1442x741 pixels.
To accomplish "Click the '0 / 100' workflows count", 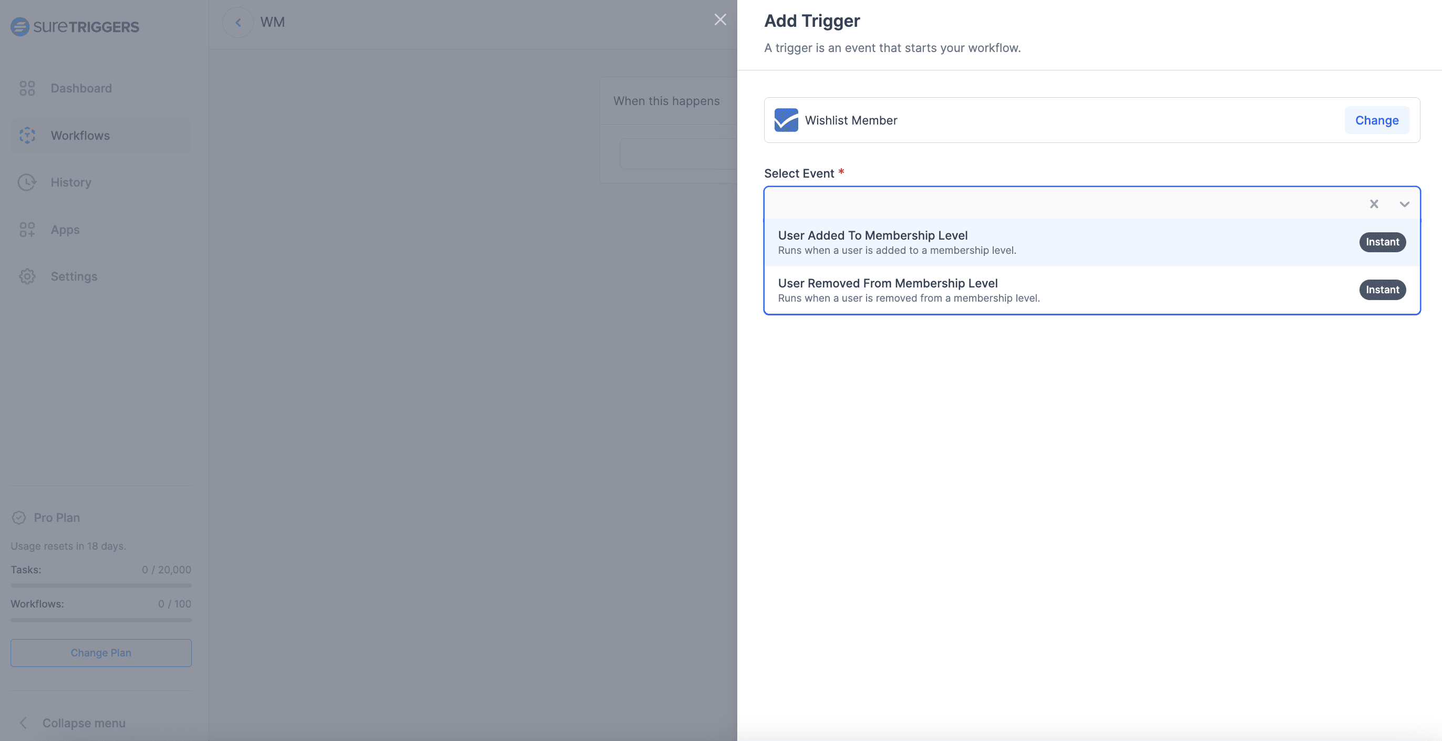I will click(x=174, y=604).
